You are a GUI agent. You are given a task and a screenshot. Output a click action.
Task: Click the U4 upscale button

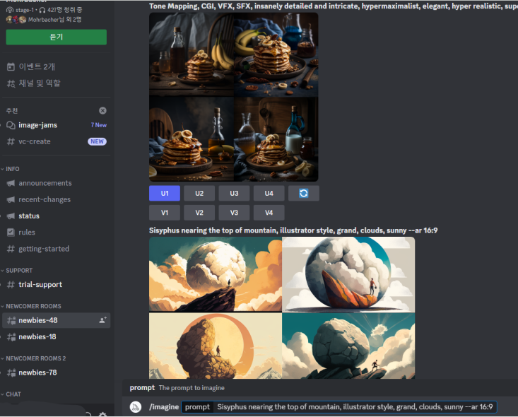tap(269, 193)
